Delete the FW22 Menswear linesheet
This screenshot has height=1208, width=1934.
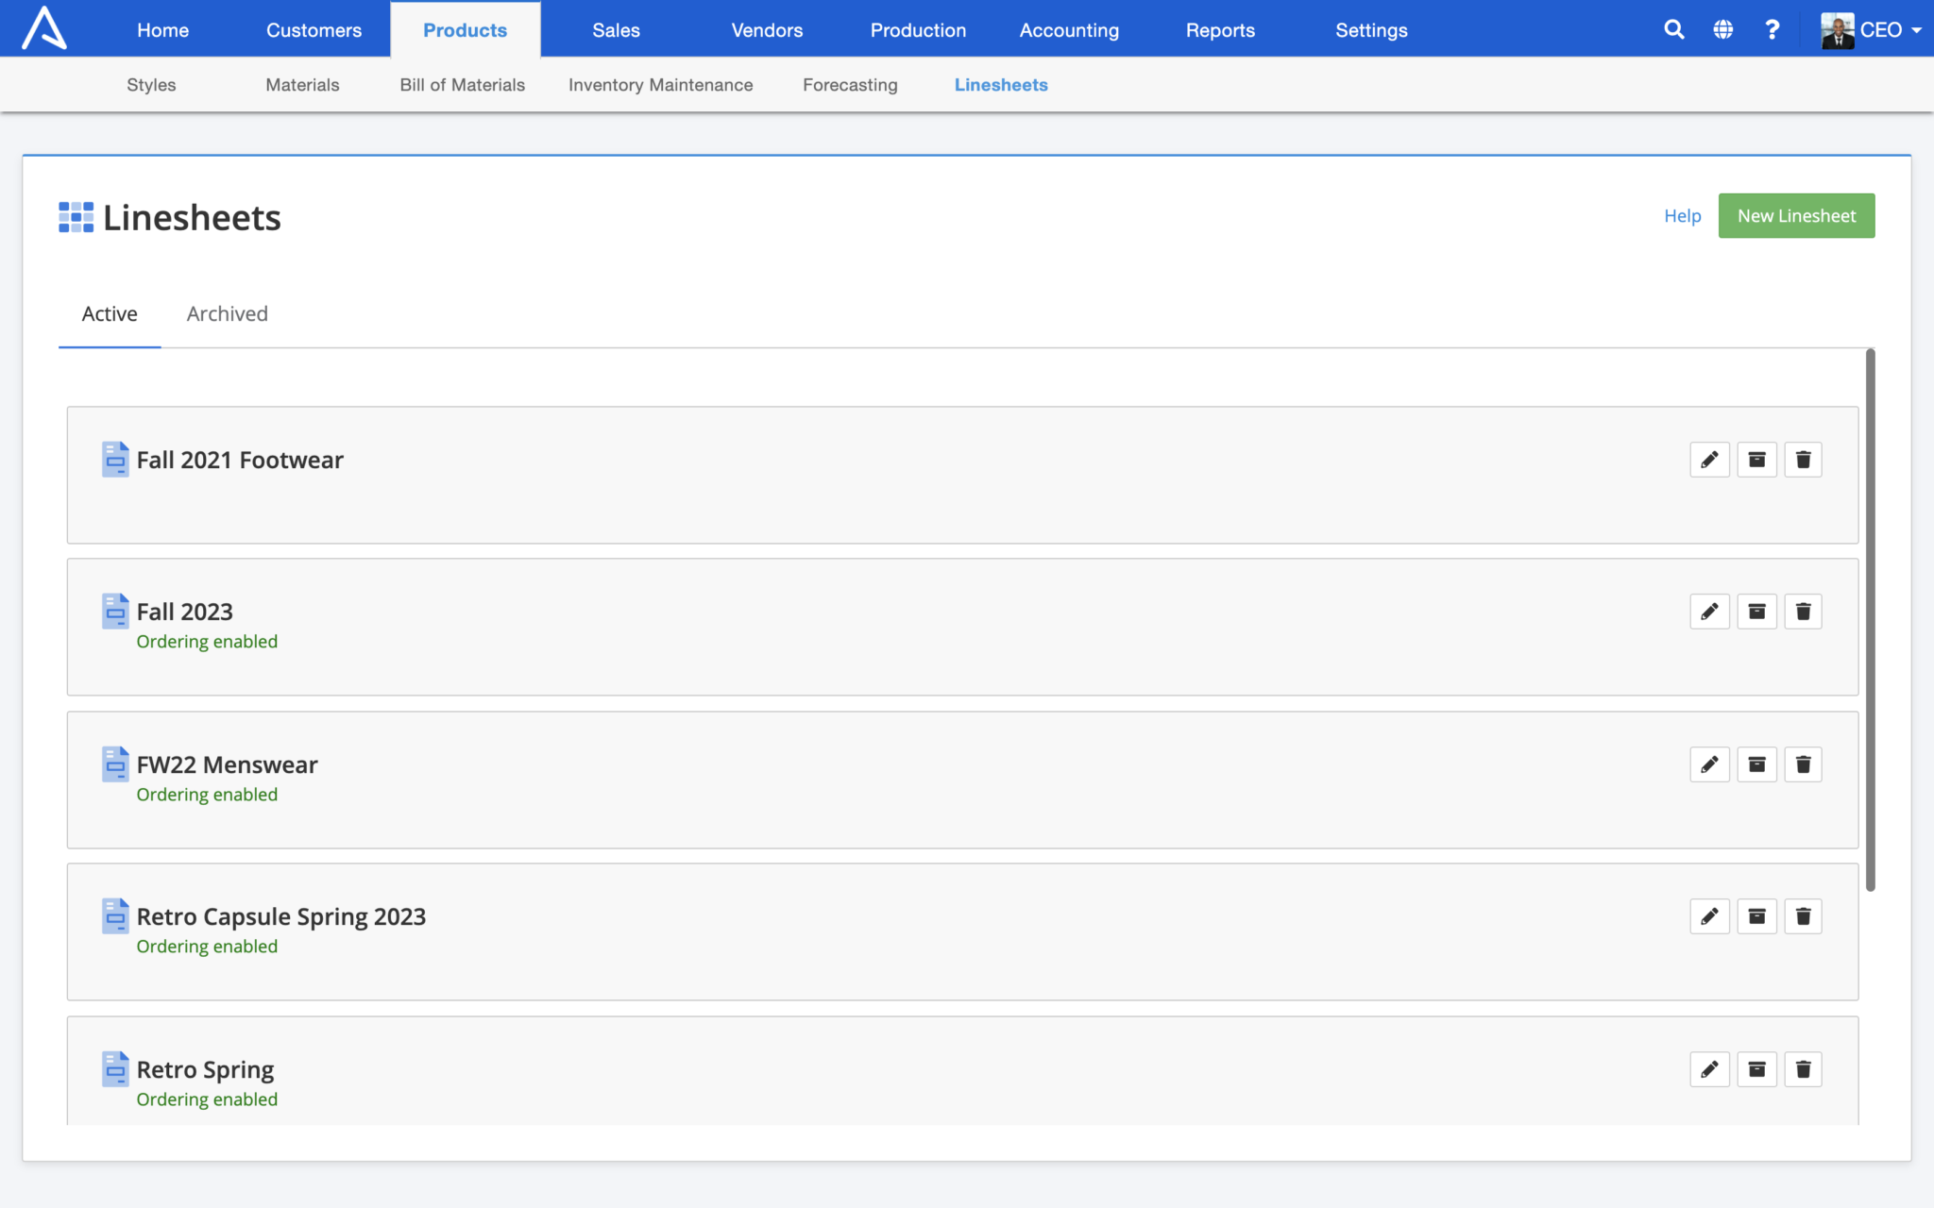pos(1803,764)
